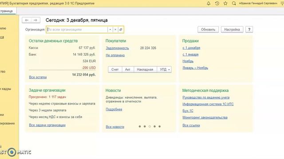
Task: Open the Бух.1С link
Action: pos(188,111)
